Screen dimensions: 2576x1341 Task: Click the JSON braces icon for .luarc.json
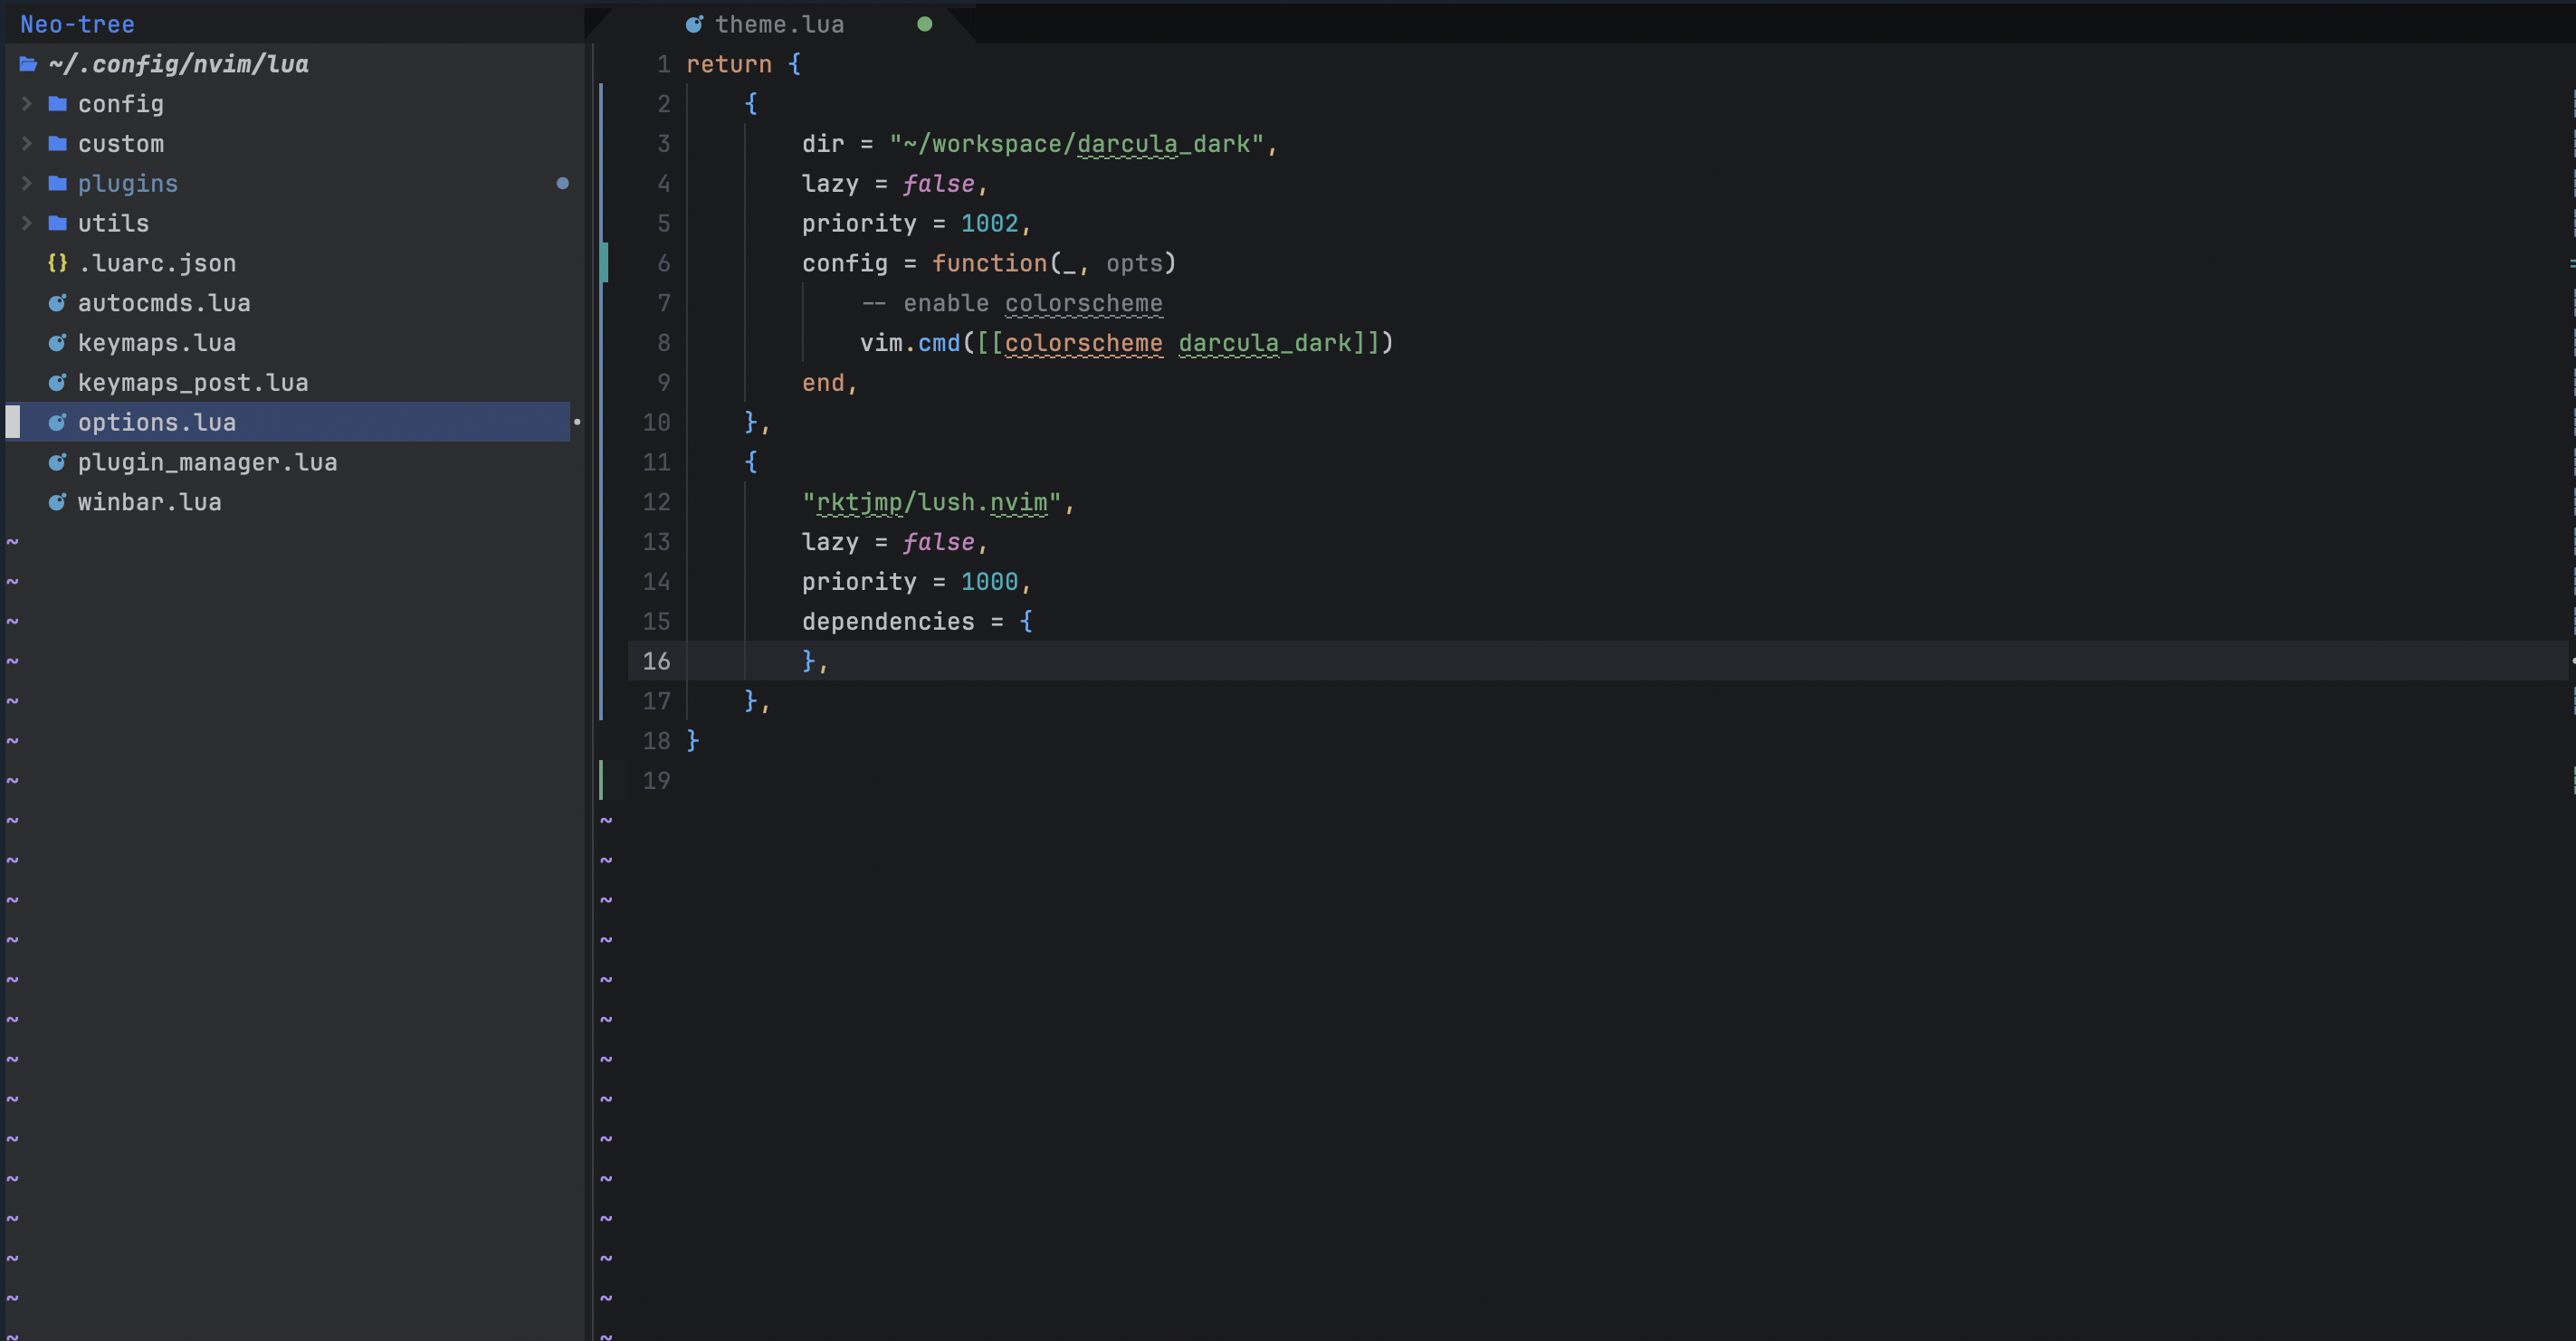coord(57,263)
